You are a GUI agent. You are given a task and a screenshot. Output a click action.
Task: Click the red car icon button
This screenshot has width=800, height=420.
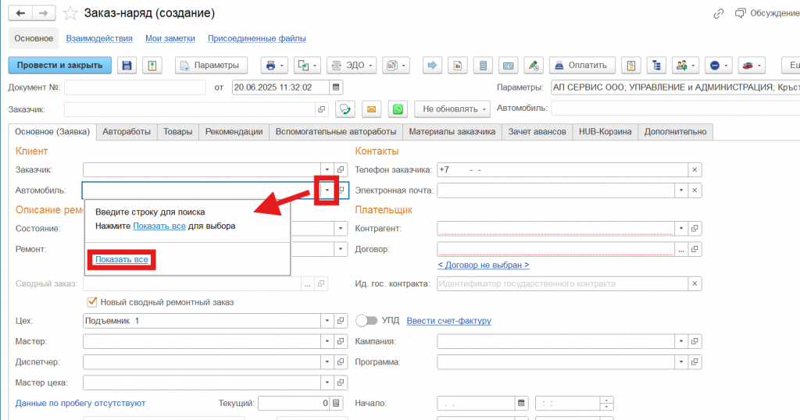pos(752,65)
